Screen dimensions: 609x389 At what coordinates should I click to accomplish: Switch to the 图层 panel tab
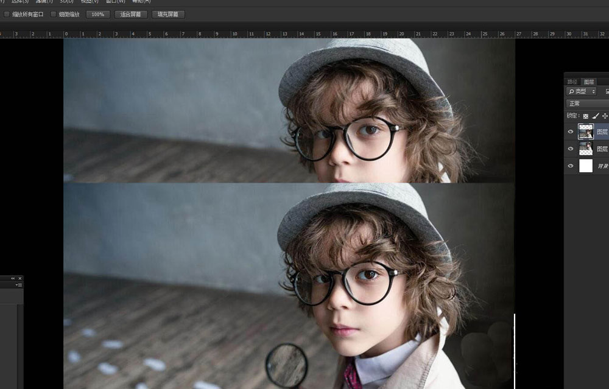589,82
